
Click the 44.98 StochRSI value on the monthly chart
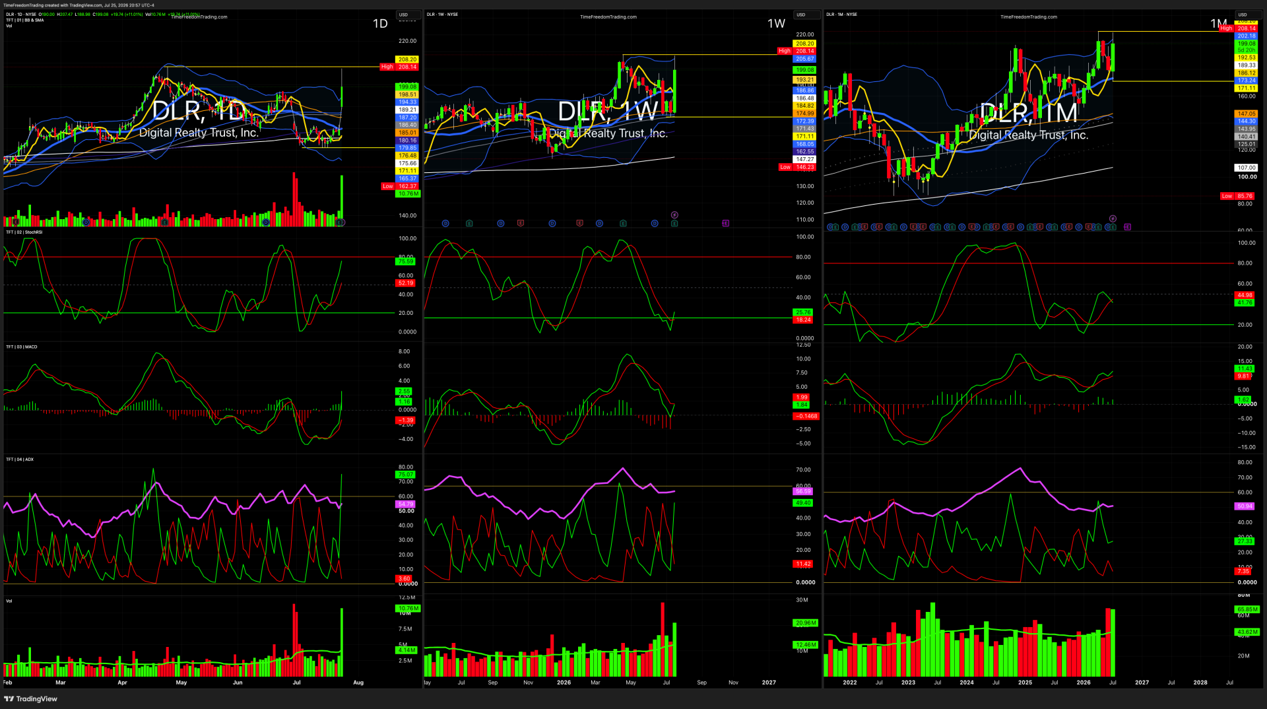point(1245,295)
